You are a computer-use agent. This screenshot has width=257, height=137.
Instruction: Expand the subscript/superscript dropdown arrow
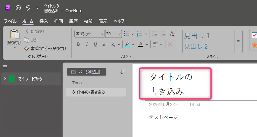click(119, 44)
